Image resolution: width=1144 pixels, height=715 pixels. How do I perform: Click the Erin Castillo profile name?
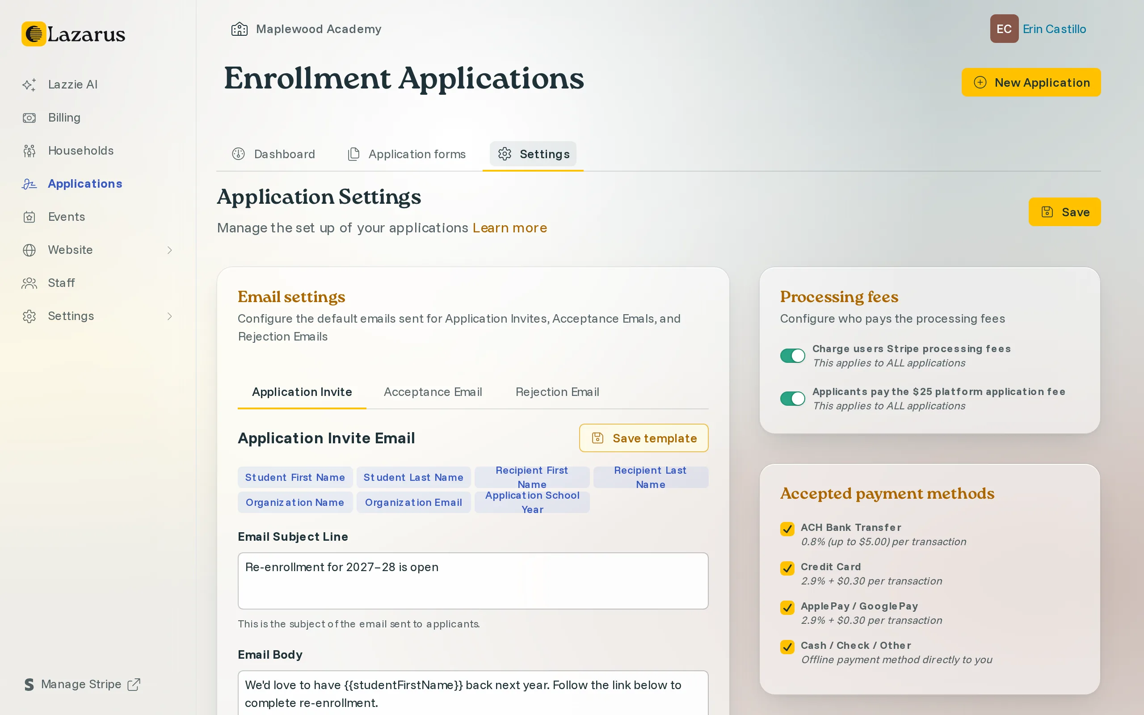pos(1054,29)
